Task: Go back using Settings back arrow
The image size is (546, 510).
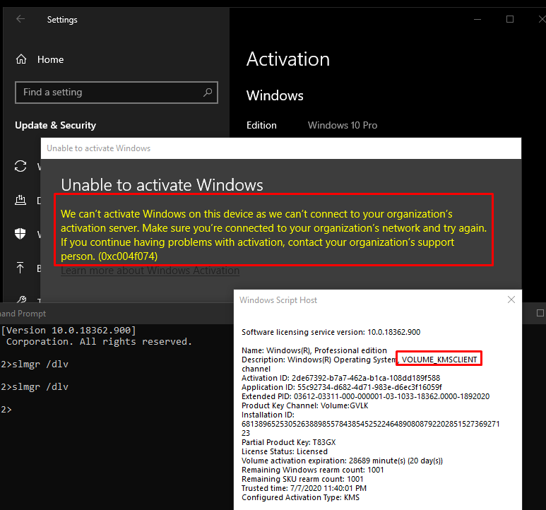Action: [x=20, y=19]
